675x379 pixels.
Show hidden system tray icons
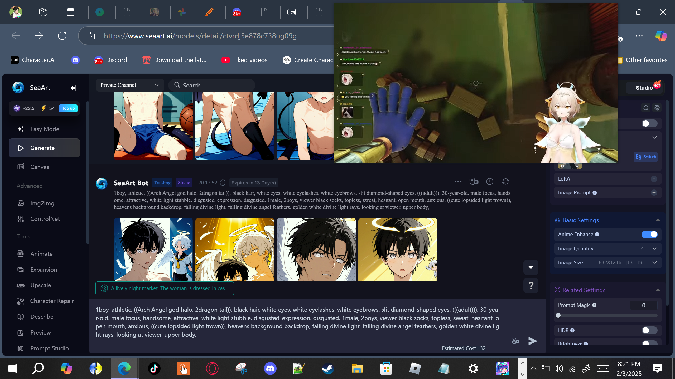pyautogui.click(x=533, y=368)
